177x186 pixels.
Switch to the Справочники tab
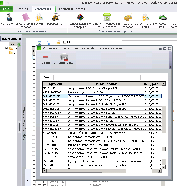point(43,9)
